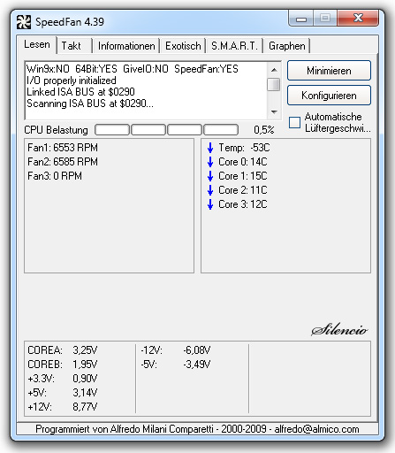Image resolution: width=395 pixels, height=453 pixels.
Task: Click the down arrow icon beside Core 3
Action: click(210, 204)
